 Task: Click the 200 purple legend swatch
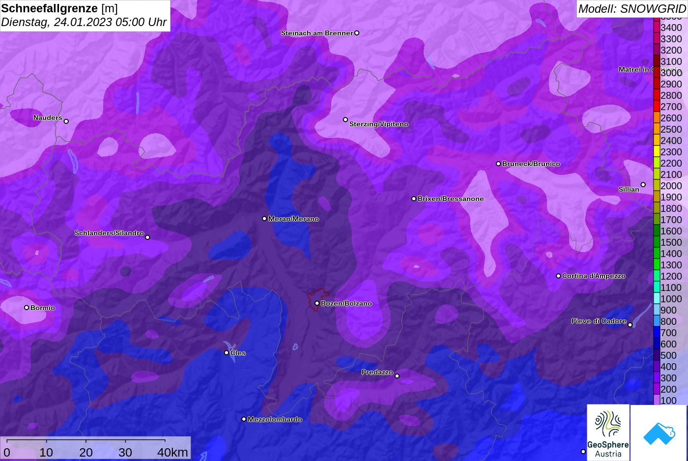[x=657, y=389]
